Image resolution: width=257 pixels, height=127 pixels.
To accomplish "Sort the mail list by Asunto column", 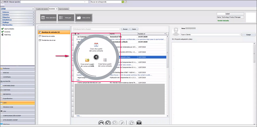I will [123, 34].
